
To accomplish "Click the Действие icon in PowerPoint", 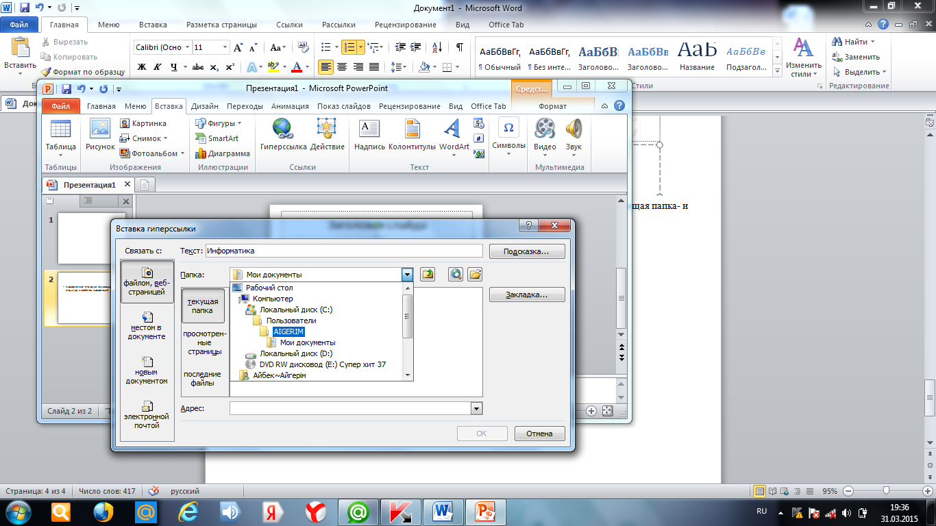I will coord(327,135).
